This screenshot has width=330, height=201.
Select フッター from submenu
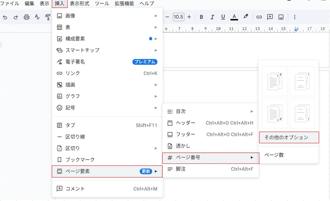pyautogui.click(x=210, y=134)
